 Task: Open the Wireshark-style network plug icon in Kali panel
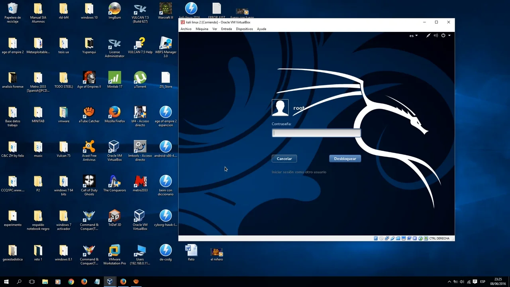tap(428, 35)
